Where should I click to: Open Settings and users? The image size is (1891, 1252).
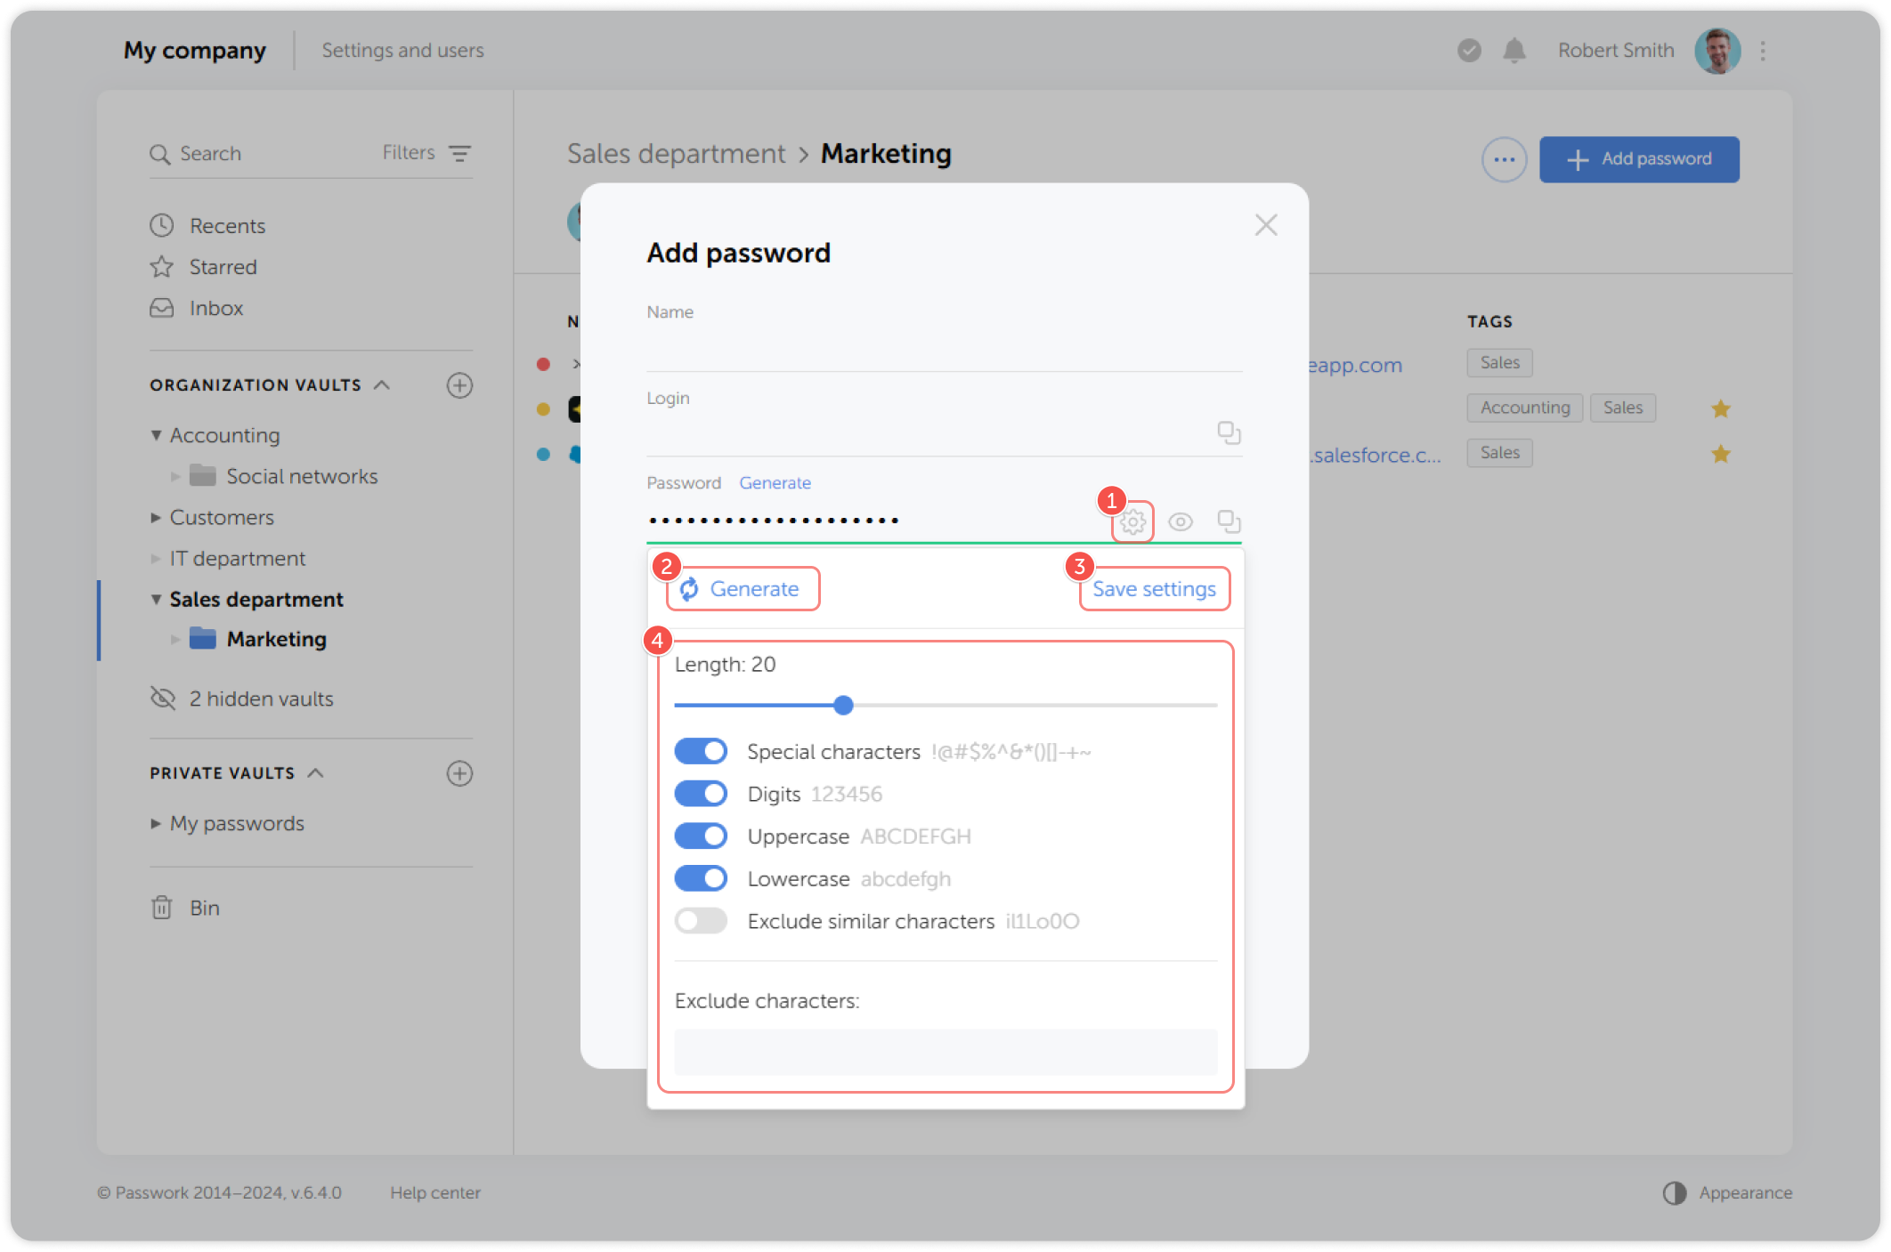coord(402,50)
